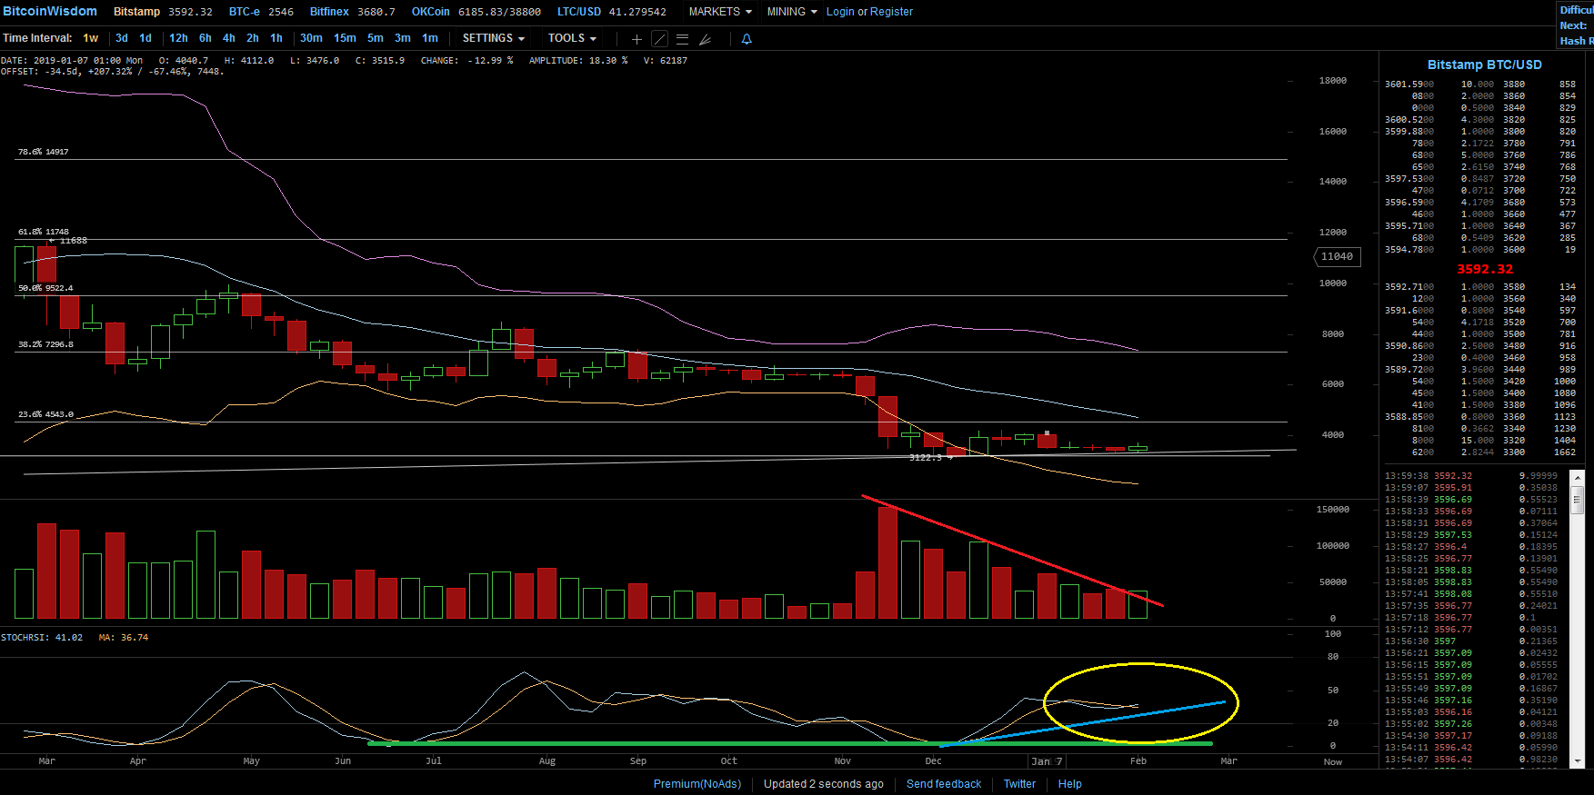Screen dimensions: 1594x795
Task: Click the 13:59:38 trade entry
Action: [1471, 476]
